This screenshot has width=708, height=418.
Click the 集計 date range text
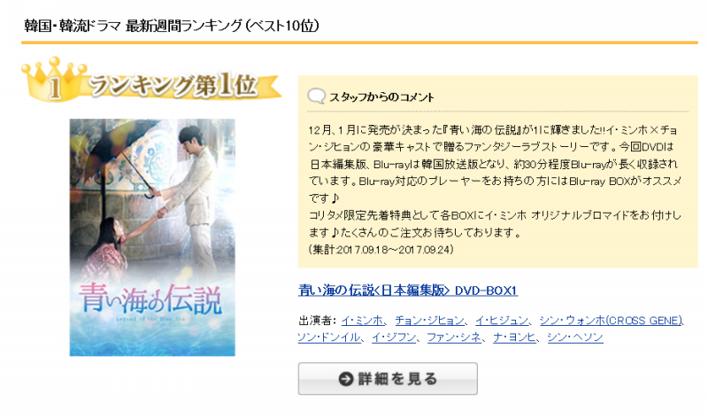tap(381, 250)
